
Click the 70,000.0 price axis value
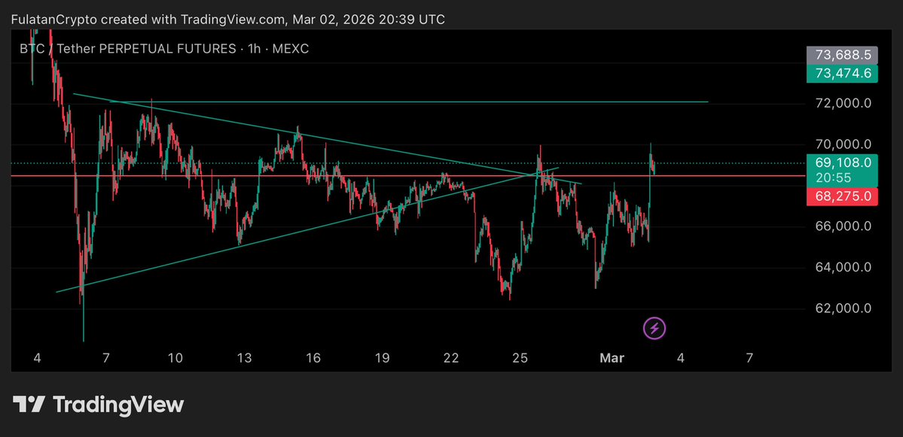tap(843, 144)
